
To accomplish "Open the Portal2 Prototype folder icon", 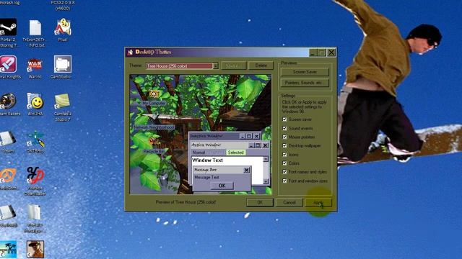I will [x=34, y=213].
